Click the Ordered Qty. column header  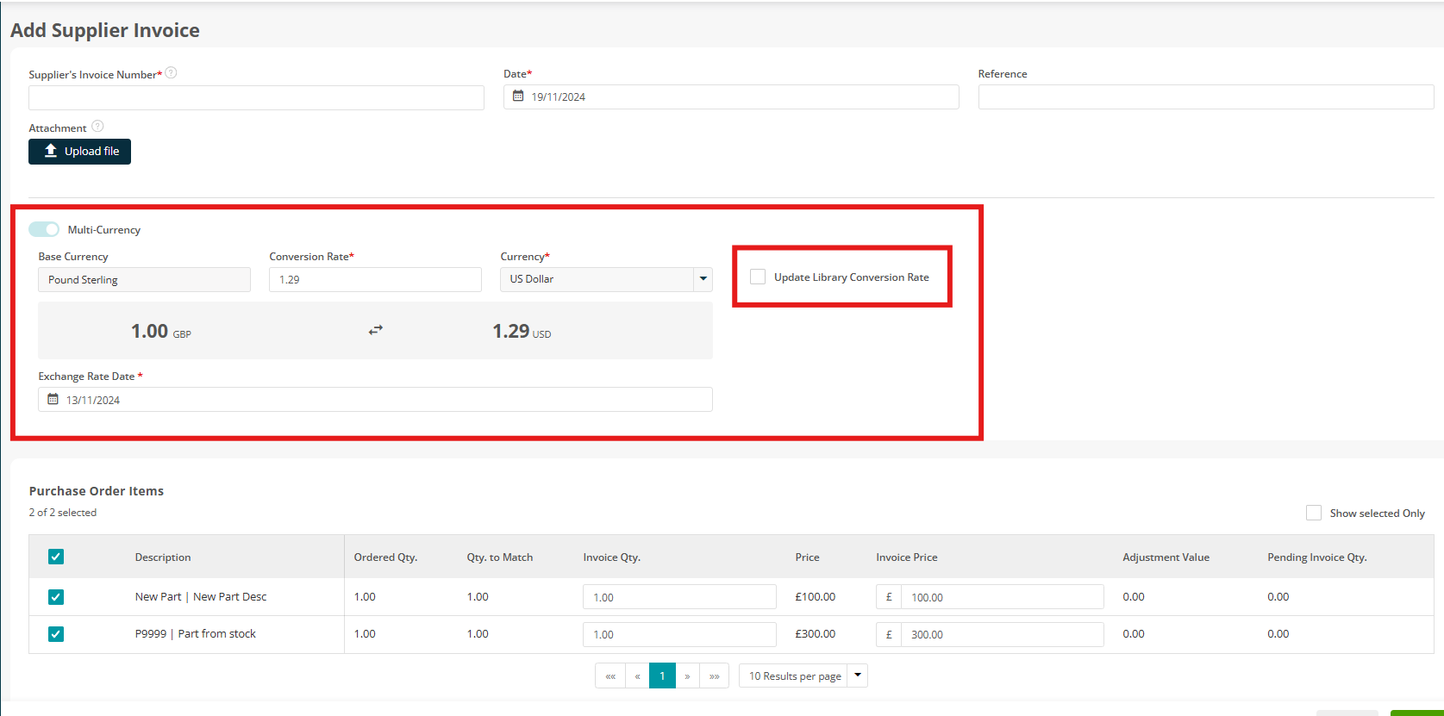point(385,557)
